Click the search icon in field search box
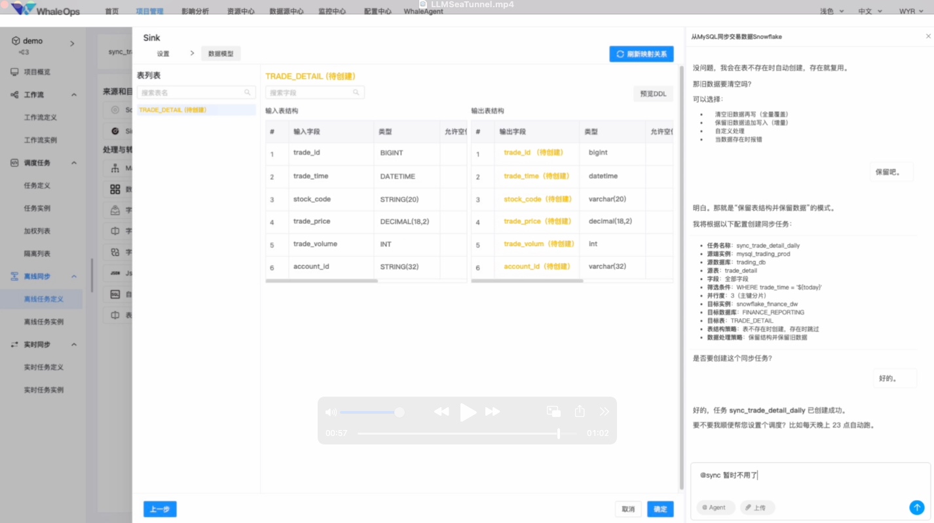Viewport: 934px width, 523px height. (x=356, y=93)
